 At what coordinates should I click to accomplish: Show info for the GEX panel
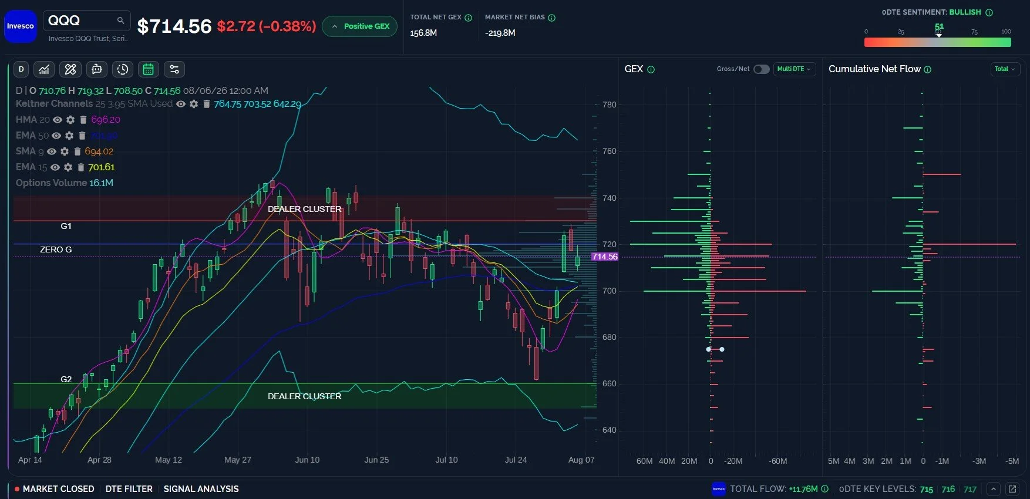point(651,69)
